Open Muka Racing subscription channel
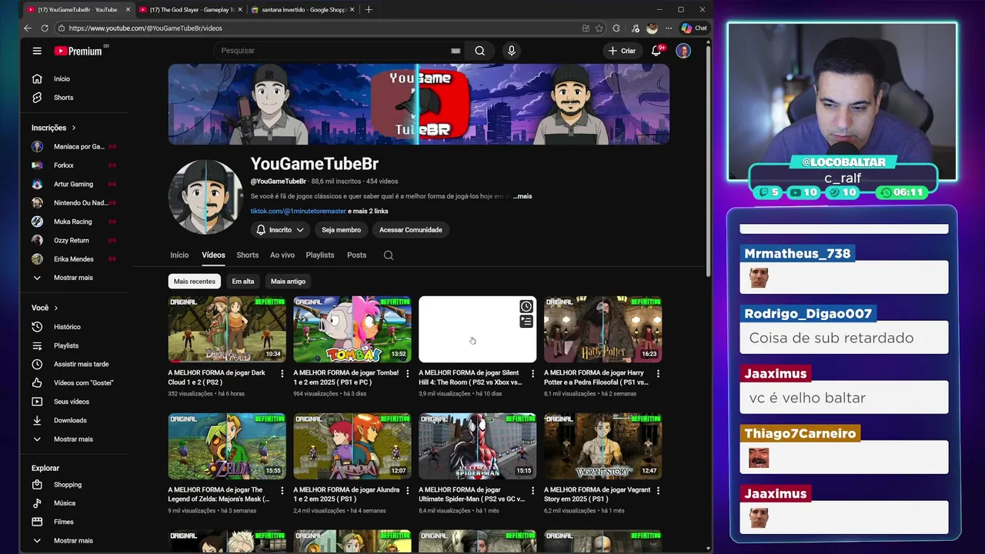This screenshot has height=554, width=985. (73, 222)
